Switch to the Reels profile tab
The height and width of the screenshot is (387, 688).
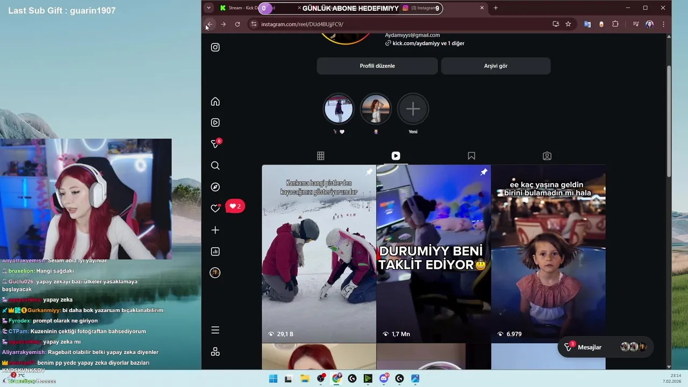pyautogui.click(x=396, y=156)
